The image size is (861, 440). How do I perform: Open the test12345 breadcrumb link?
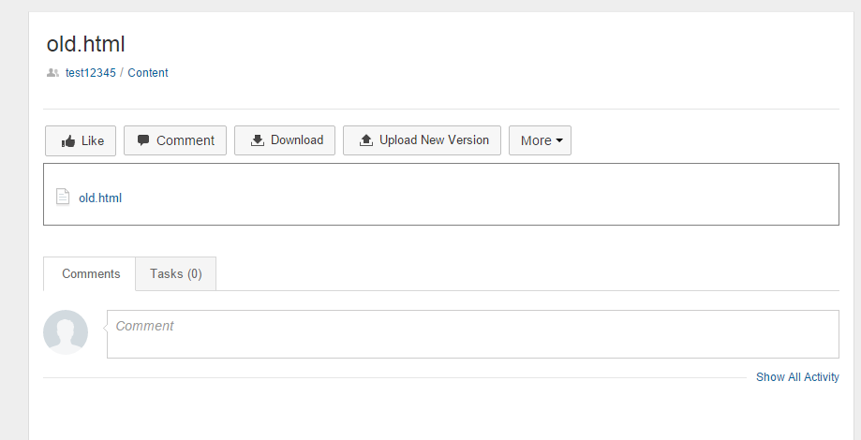[91, 72]
